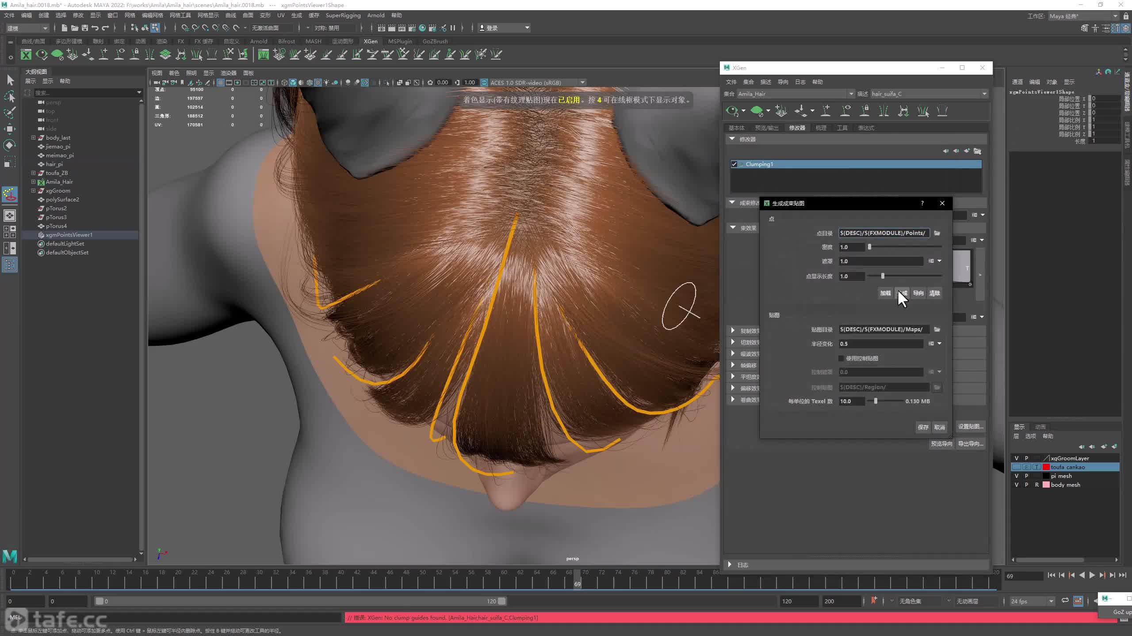Click the 密度 slider handle

[x=869, y=247]
